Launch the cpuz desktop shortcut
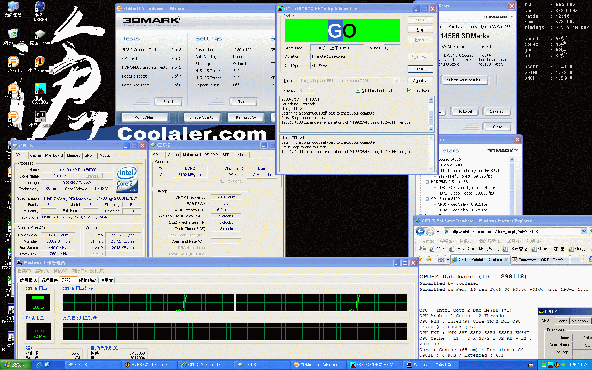Screen dimensions: 592x370 pos(40,37)
